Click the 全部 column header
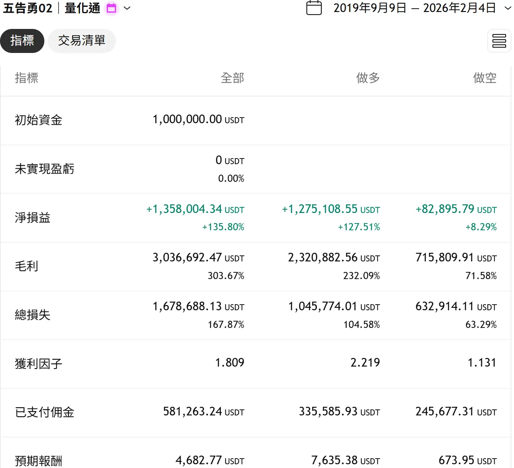The image size is (514, 468). click(232, 78)
